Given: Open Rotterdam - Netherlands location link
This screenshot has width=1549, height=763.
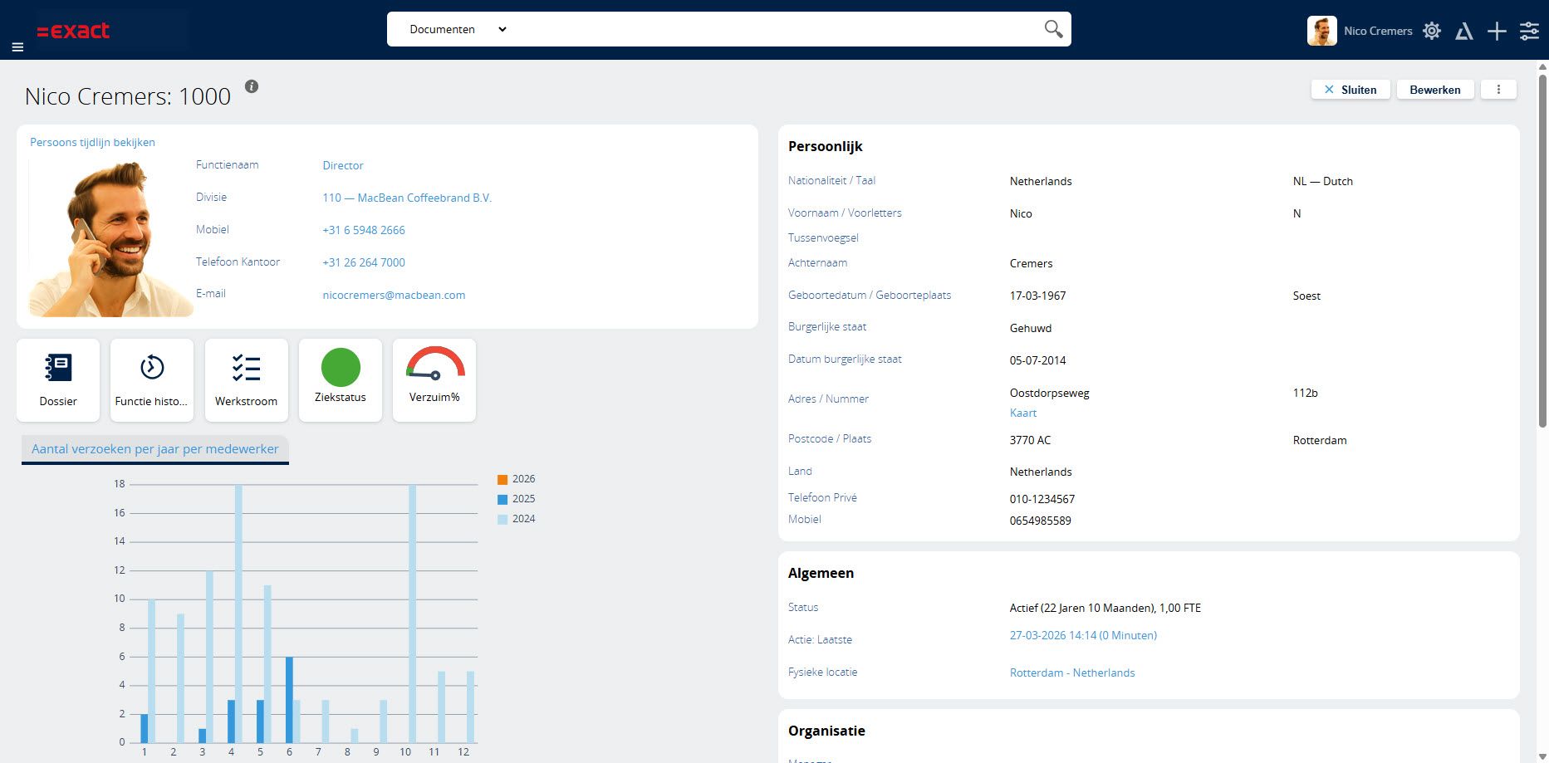Looking at the screenshot, I should [1072, 673].
